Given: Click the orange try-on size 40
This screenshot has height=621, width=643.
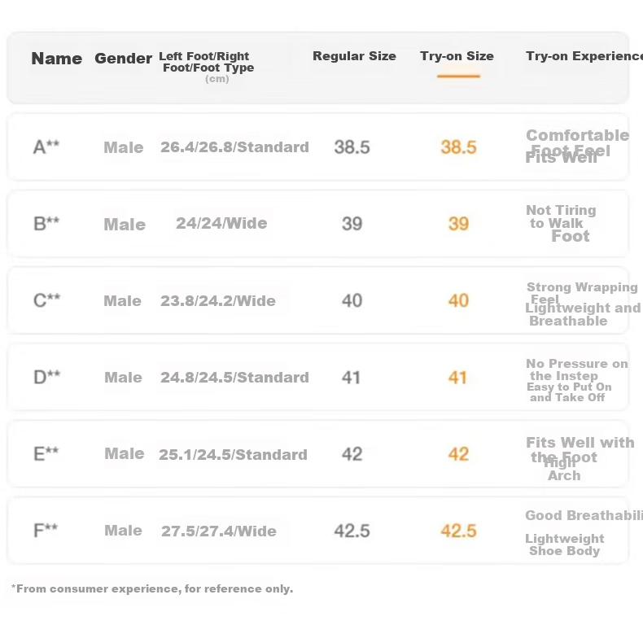Looking at the screenshot, I should (458, 301).
